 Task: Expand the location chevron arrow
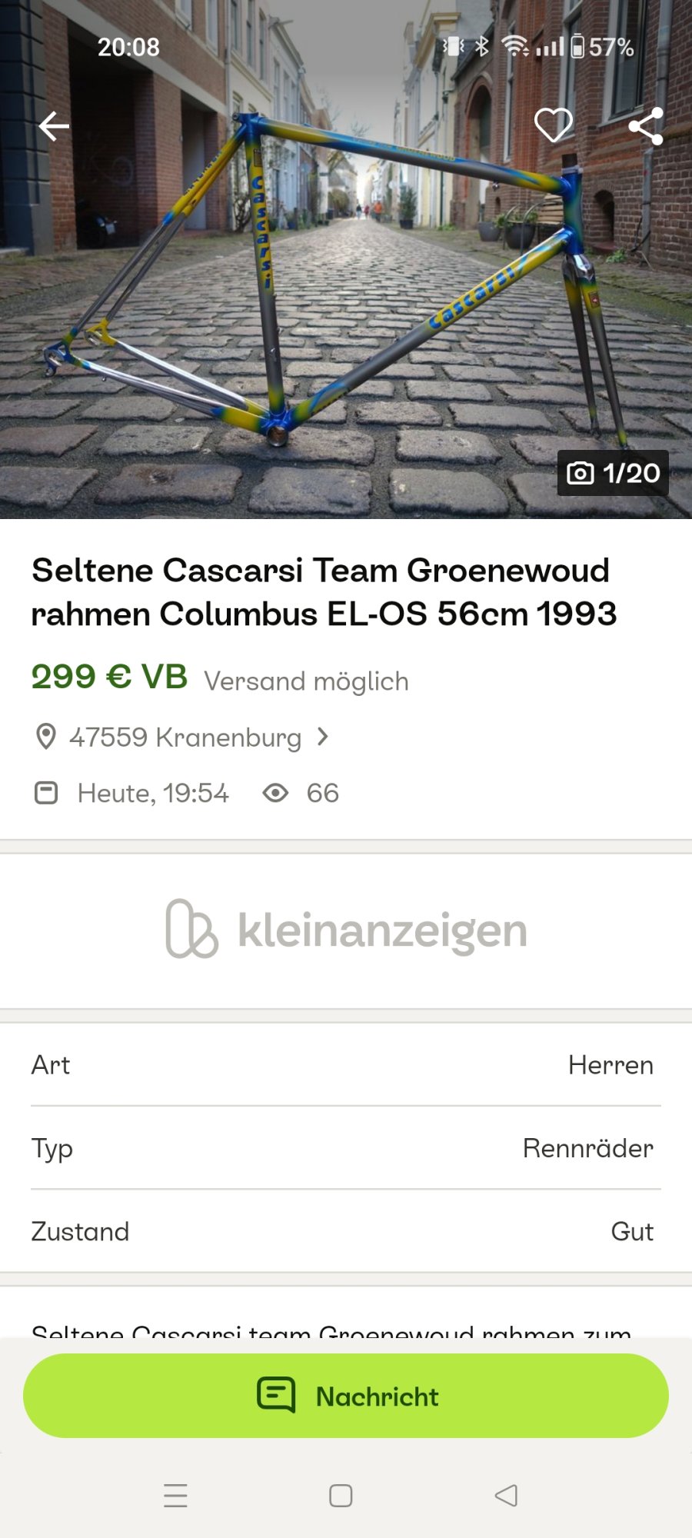(x=324, y=737)
